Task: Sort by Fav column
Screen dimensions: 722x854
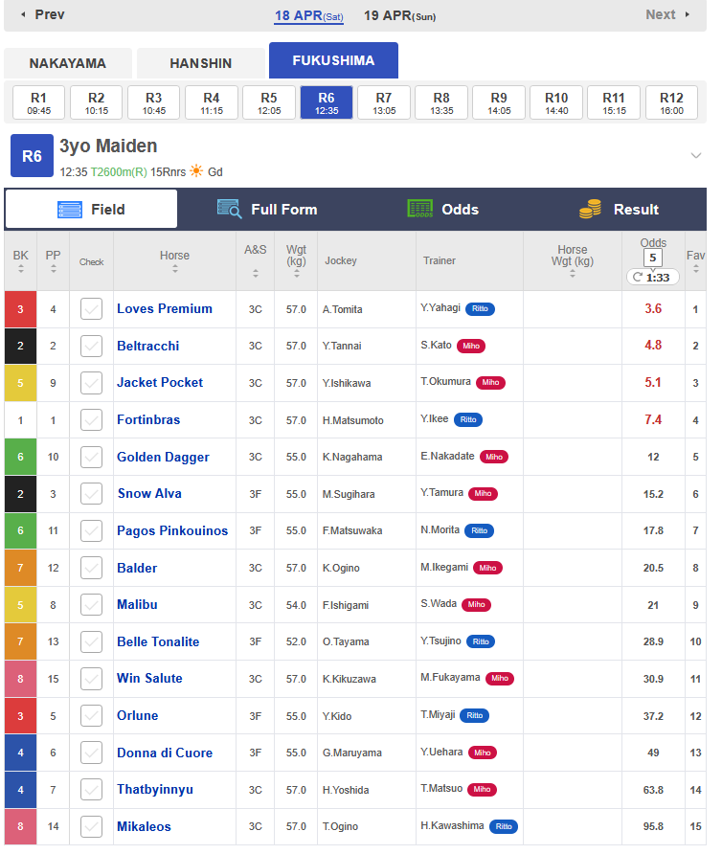Action: (696, 269)
